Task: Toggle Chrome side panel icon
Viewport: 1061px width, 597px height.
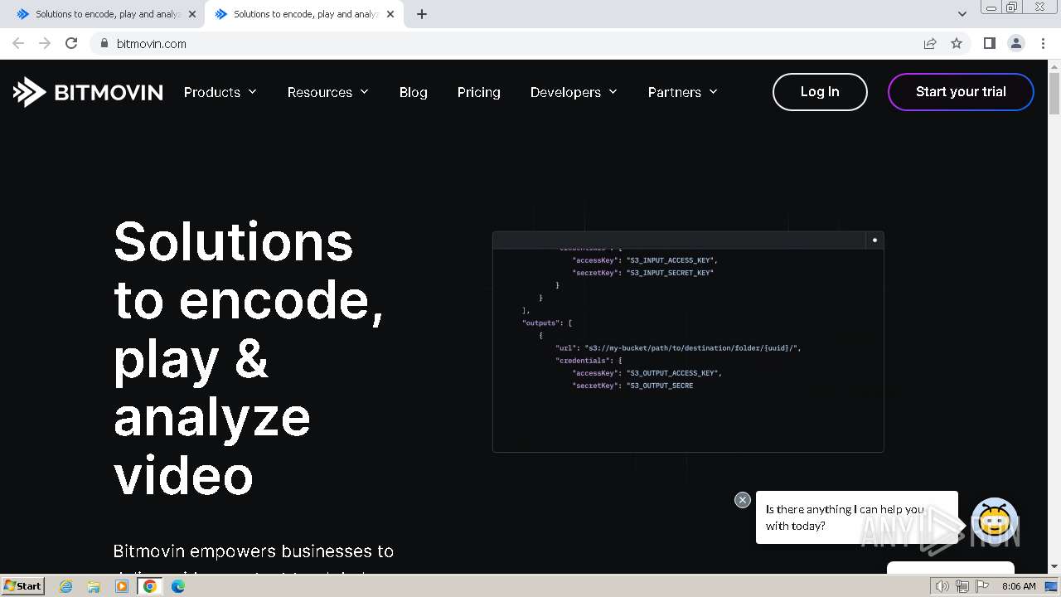Action: click(989, 43)
